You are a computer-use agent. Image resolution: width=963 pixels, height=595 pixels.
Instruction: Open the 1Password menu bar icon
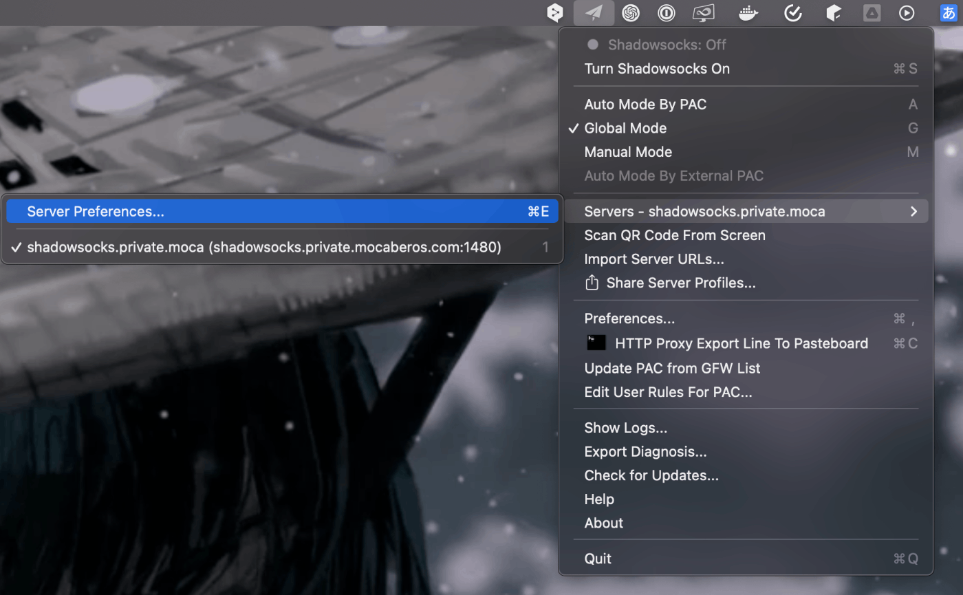[666, 12]
